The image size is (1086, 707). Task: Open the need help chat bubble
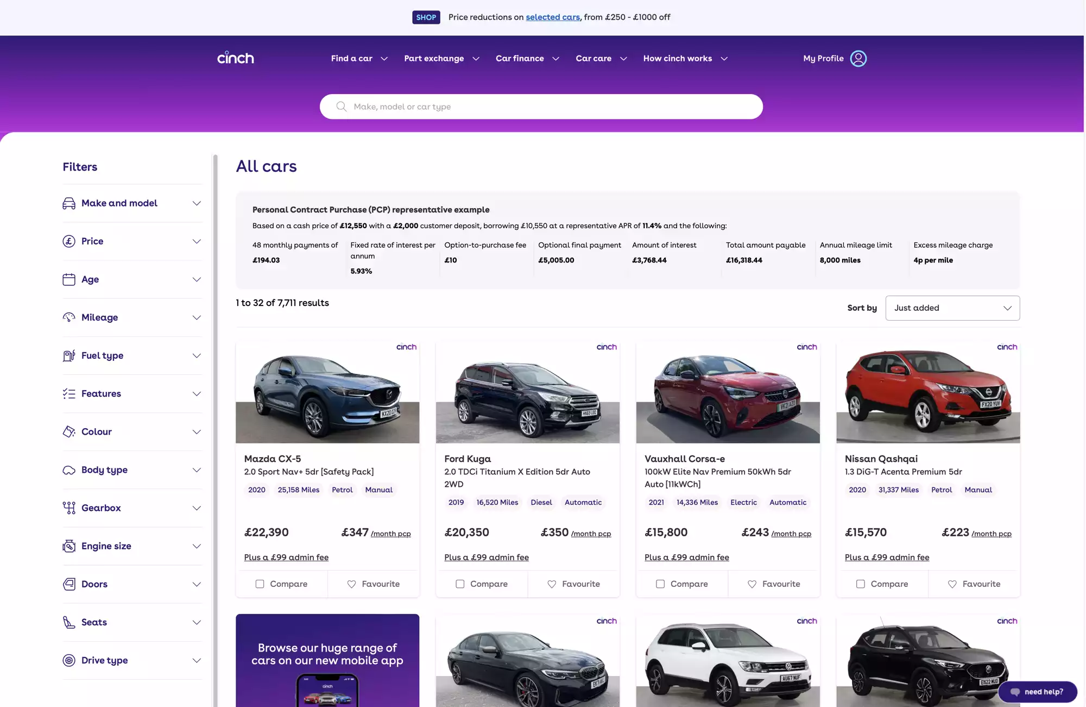pos(1037,692)
